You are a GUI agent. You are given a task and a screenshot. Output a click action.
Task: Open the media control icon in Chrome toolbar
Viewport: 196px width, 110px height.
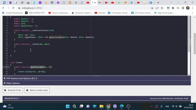pos(178,8)
